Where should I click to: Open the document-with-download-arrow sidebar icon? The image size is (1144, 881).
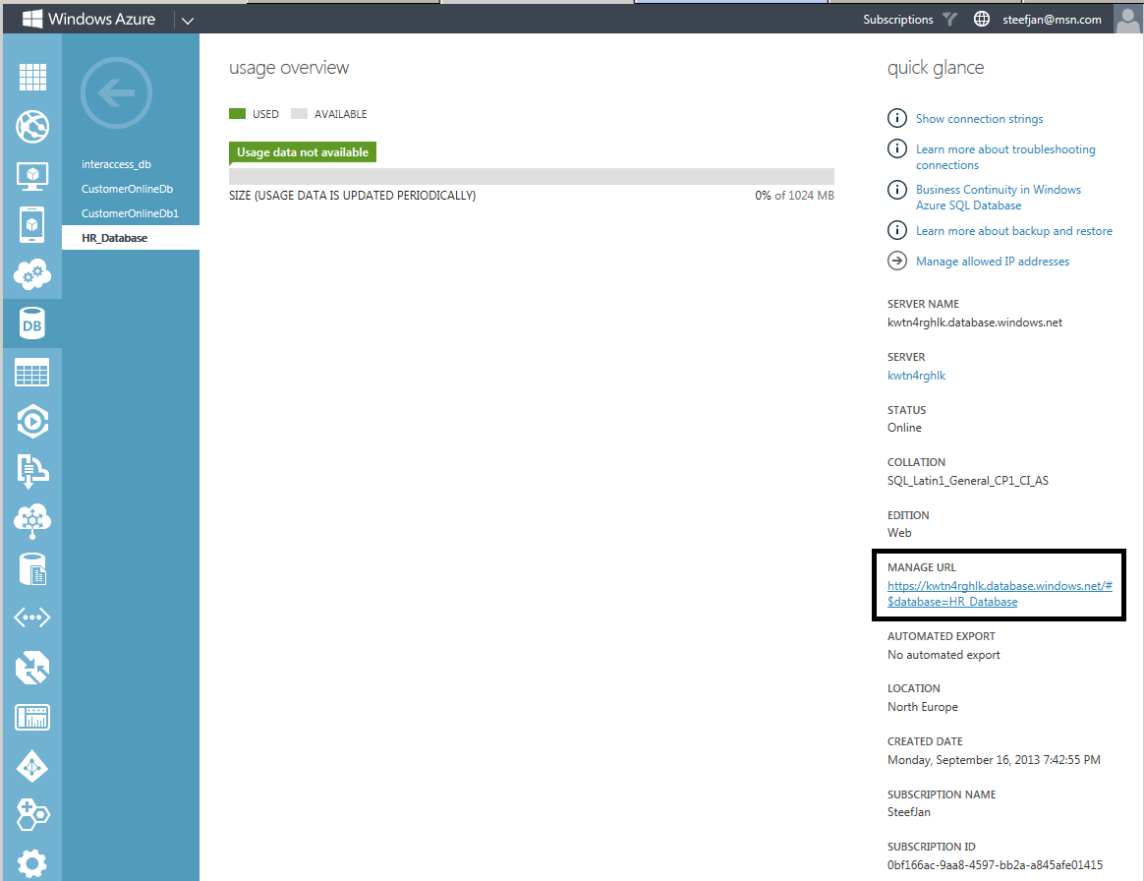click(32, 471)
